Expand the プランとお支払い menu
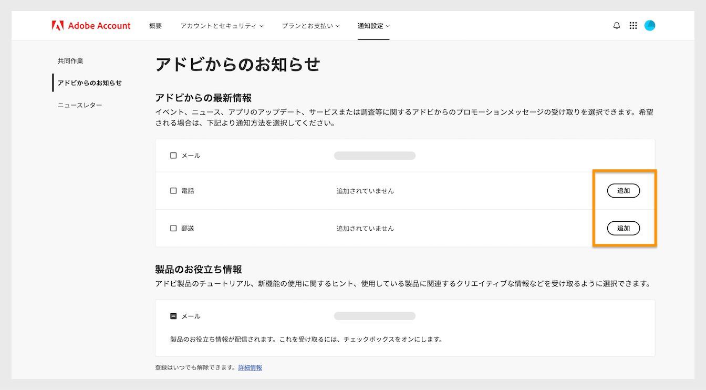This screenshot has width=706, height=390. [310, 26]
